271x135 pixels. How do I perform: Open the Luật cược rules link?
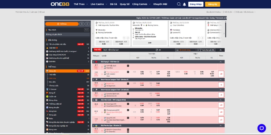coord(34,12)
